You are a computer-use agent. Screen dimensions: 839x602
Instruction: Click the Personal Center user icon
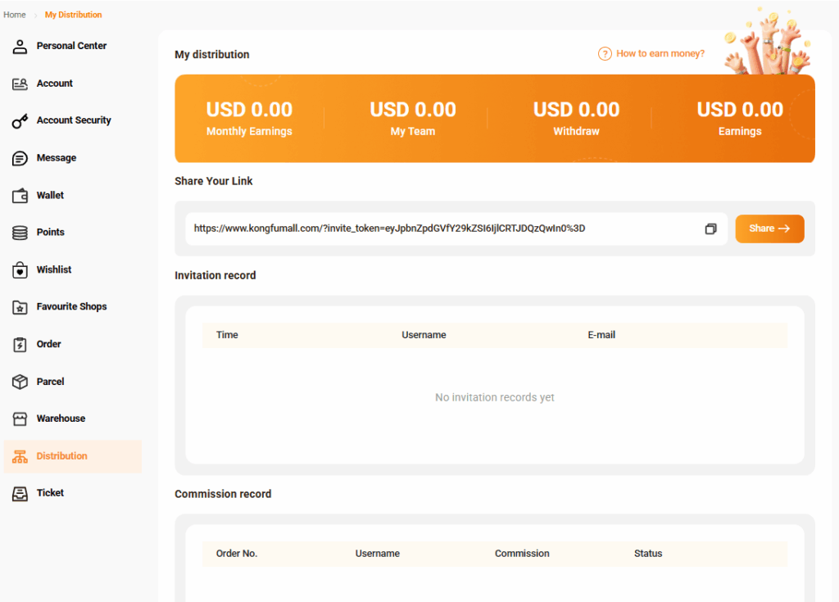(x=20, y=47)
